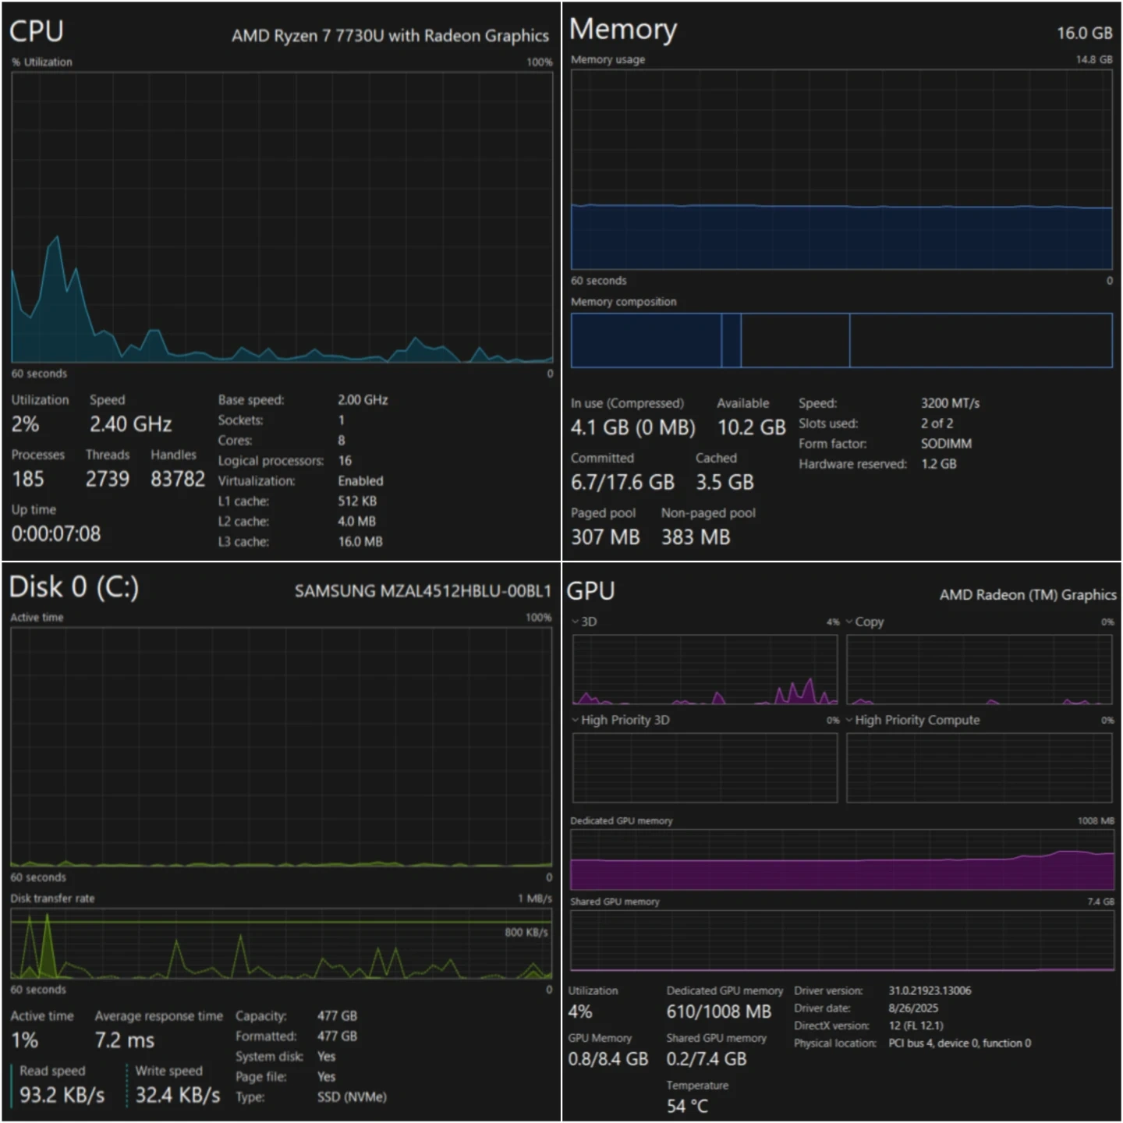Click the Disk transfer rate graph

coord(281,944)
